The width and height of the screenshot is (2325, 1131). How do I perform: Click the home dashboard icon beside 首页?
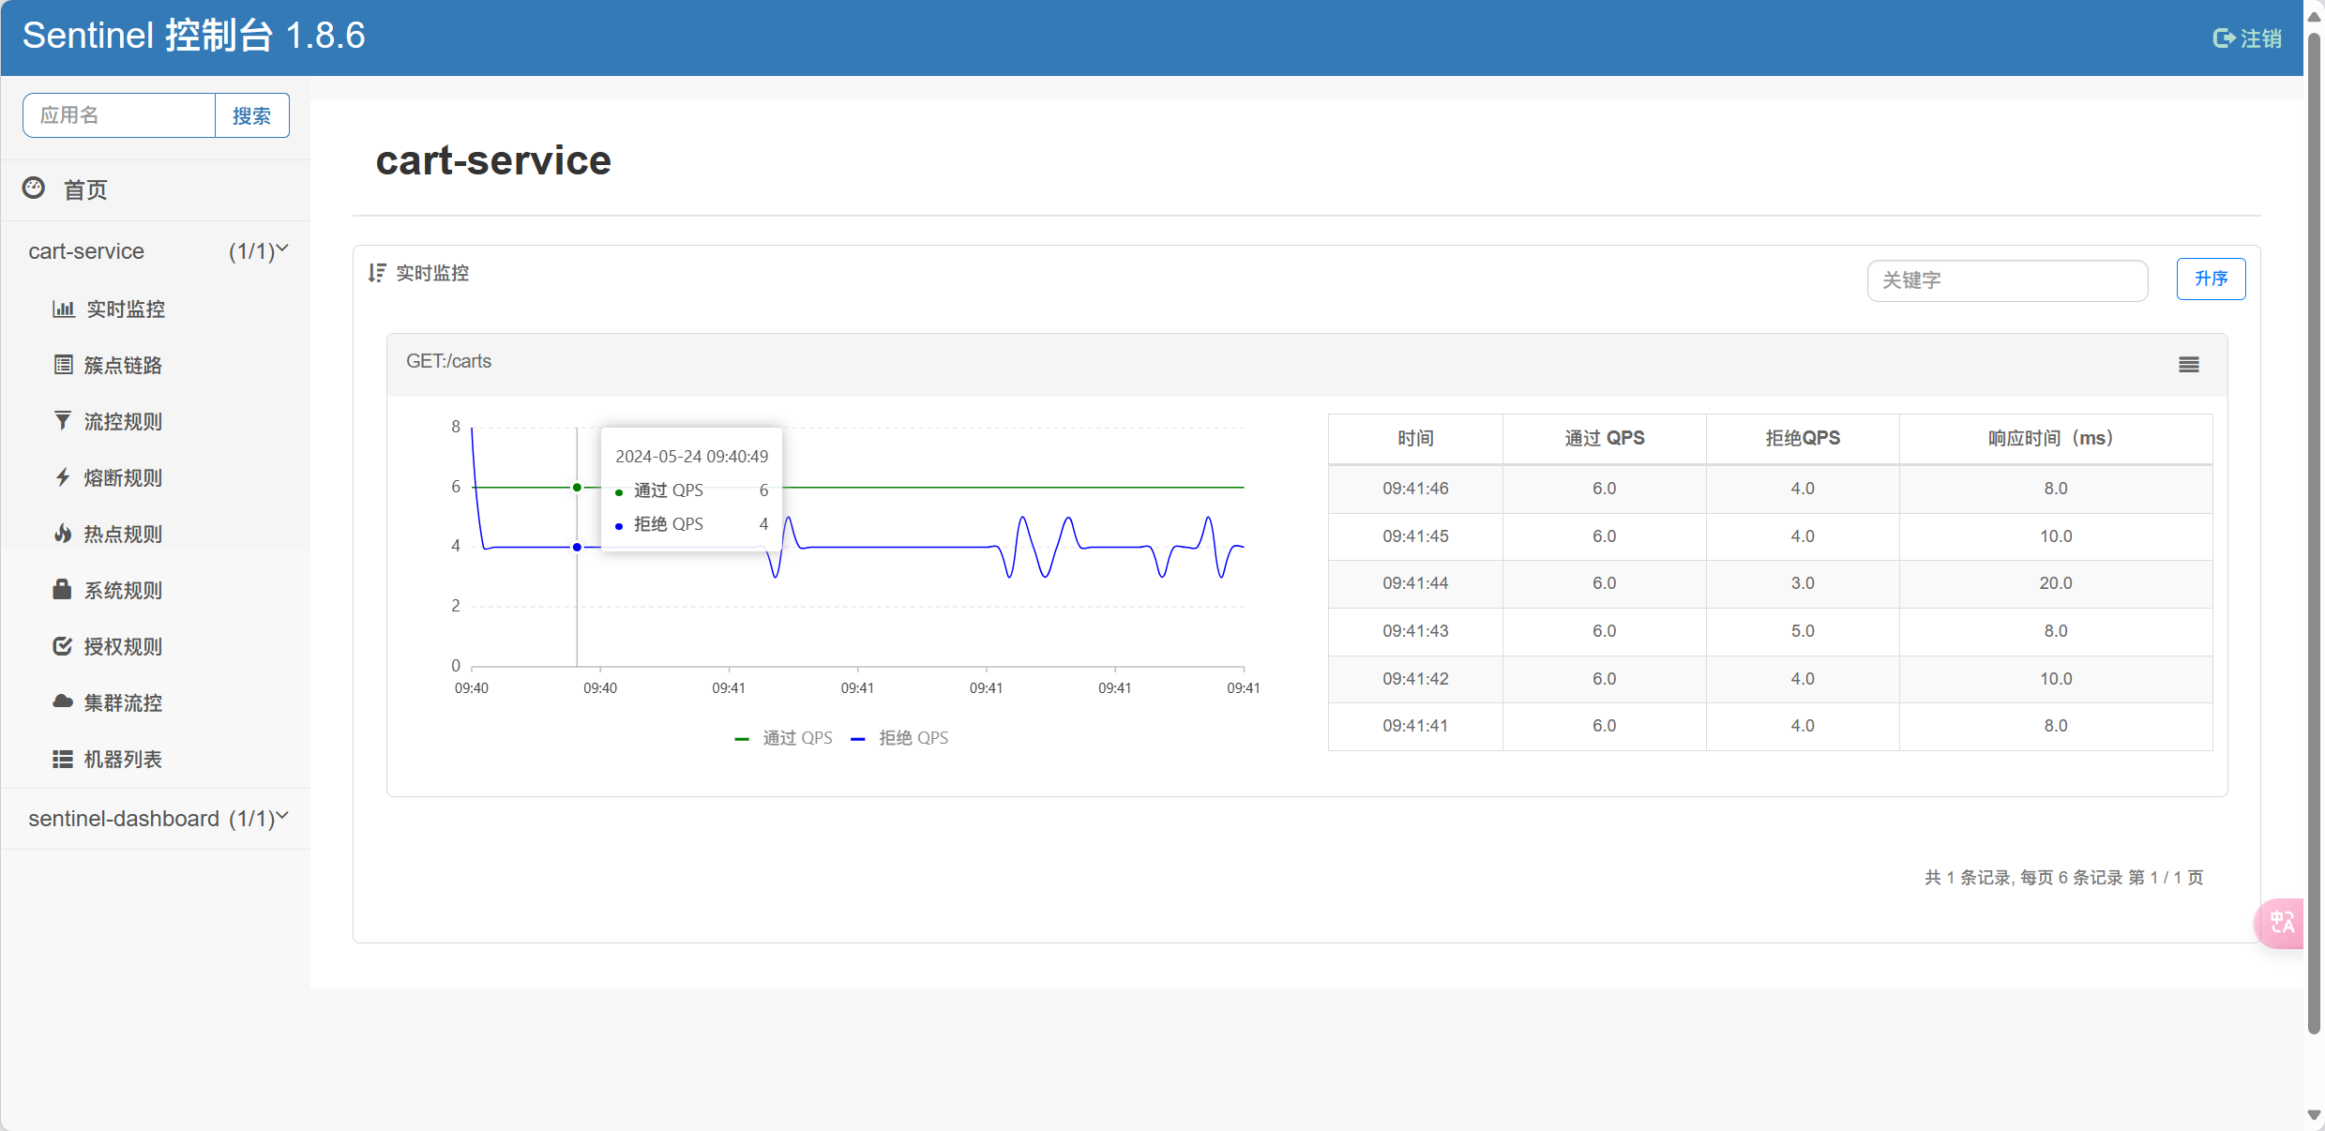tap(34, 188)
